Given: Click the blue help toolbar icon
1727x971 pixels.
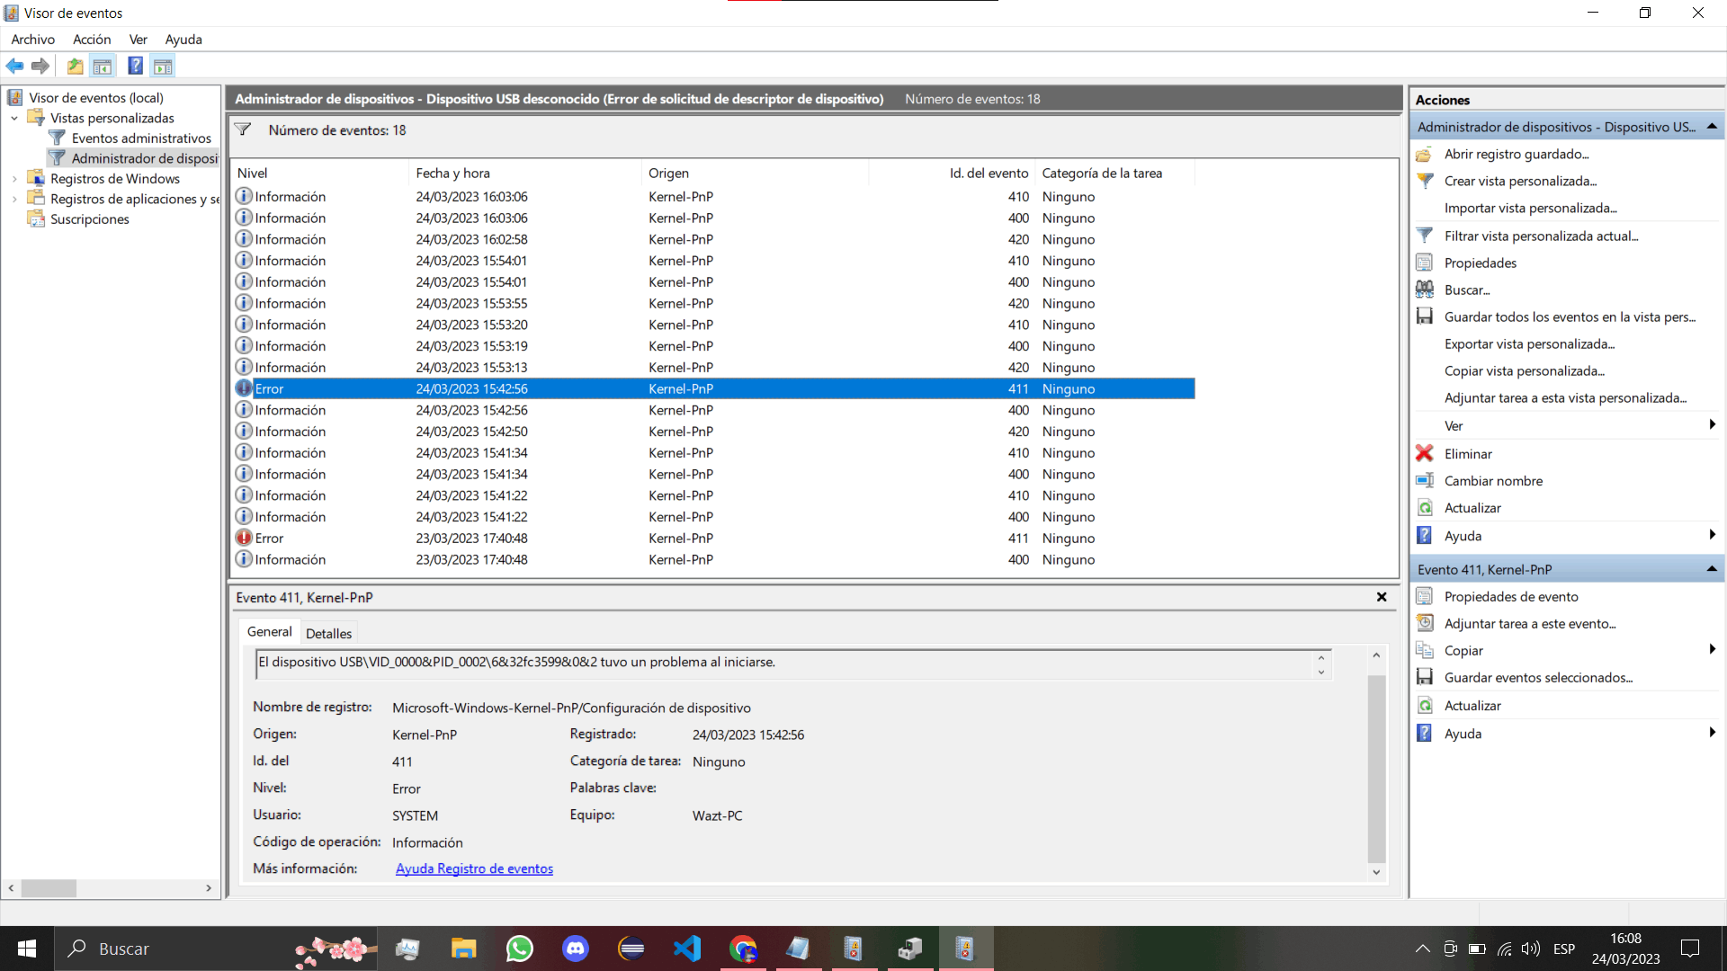Looking at the screenshot, I should pos(135,66).
